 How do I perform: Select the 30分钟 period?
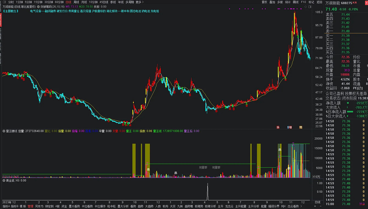(x=49, y=2)
